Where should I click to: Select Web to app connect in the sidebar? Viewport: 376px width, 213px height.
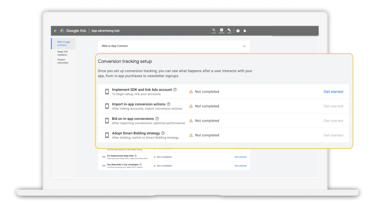tap(63, 44)
